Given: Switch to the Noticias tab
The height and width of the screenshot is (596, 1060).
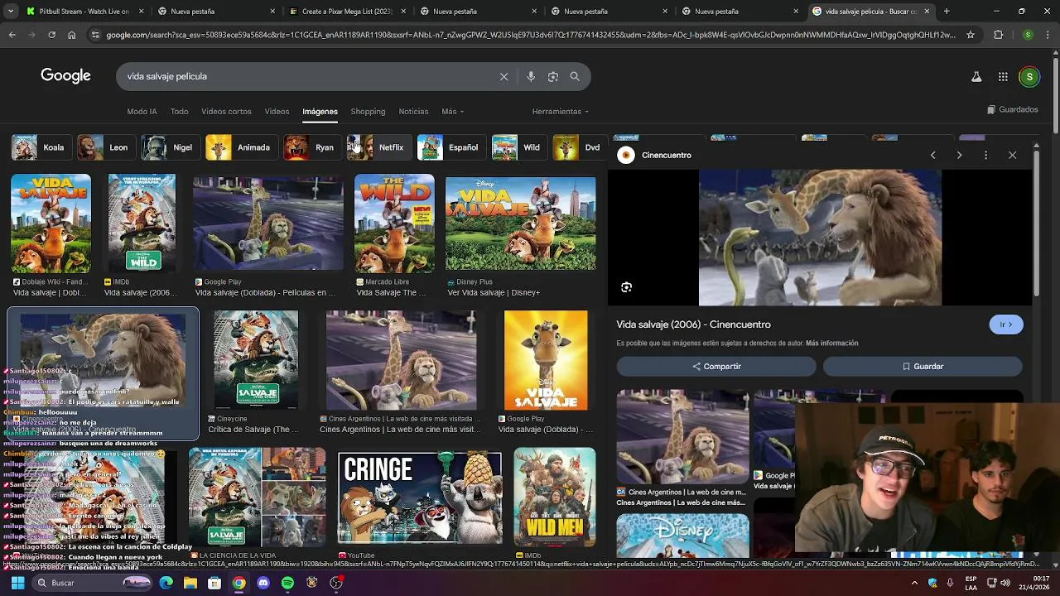Looking at the screenshot, I should tap(413, 111).
